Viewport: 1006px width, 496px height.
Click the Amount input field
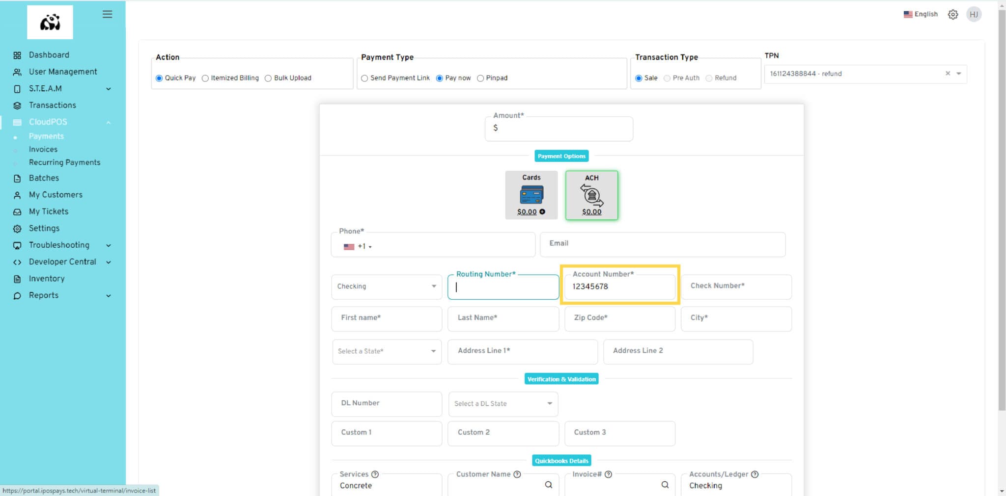click(560, 129)
